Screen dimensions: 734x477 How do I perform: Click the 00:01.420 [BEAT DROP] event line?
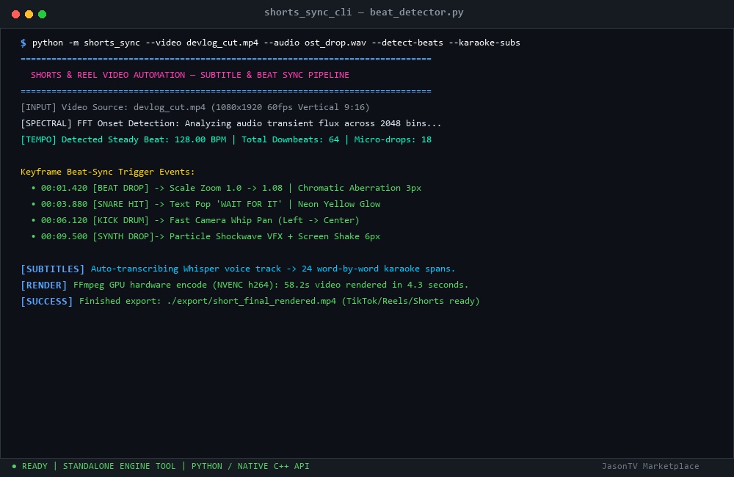[x=227, y=188]
